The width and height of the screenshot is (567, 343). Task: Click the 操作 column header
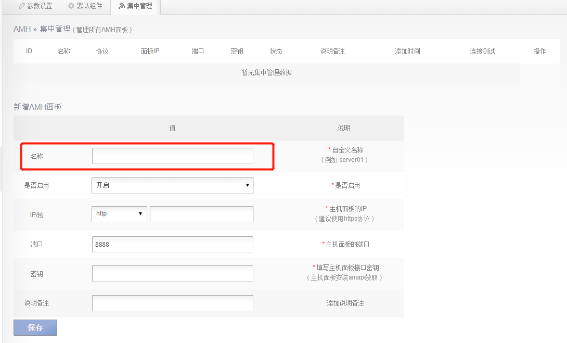click(x=539, y=51)
